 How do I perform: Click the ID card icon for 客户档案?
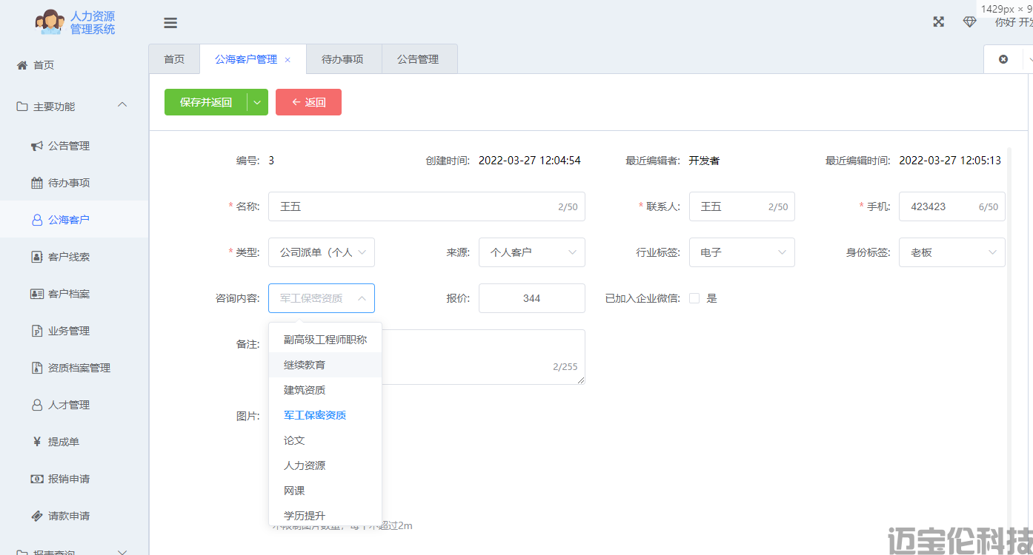click(37, 294)
